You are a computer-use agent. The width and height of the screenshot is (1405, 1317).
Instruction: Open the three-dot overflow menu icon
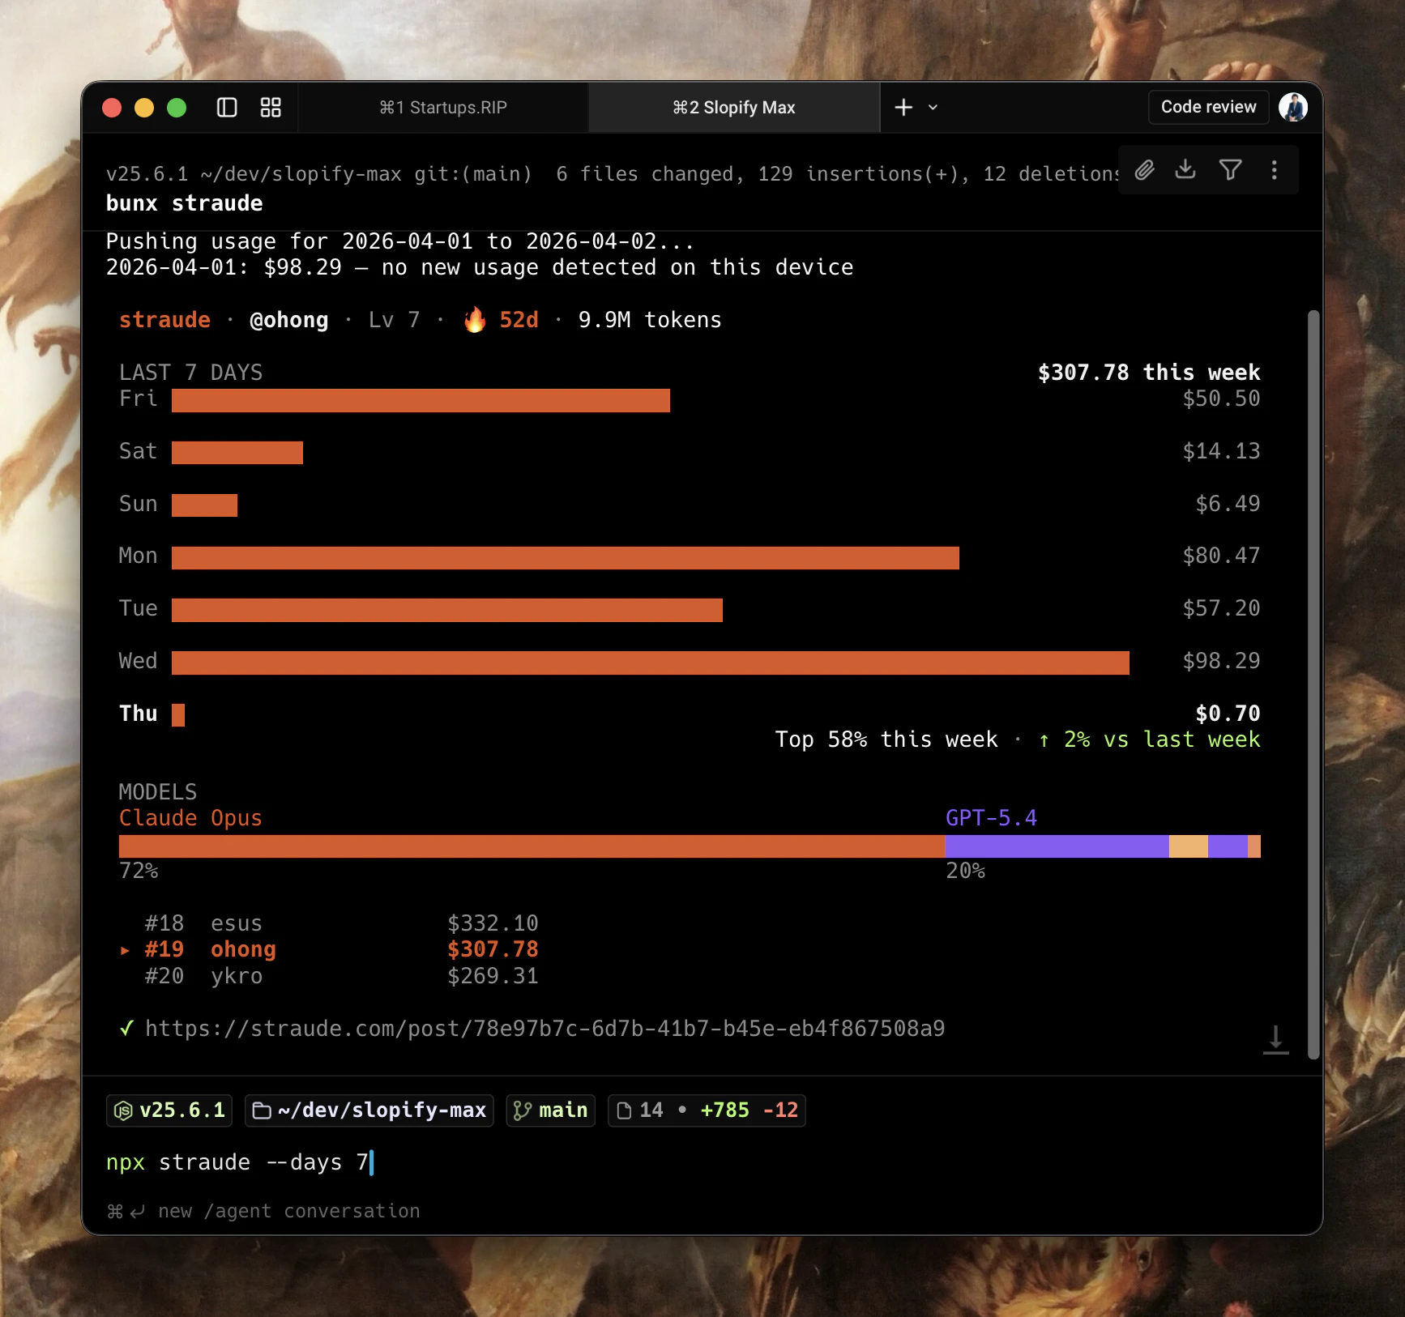click(1274, 170)
